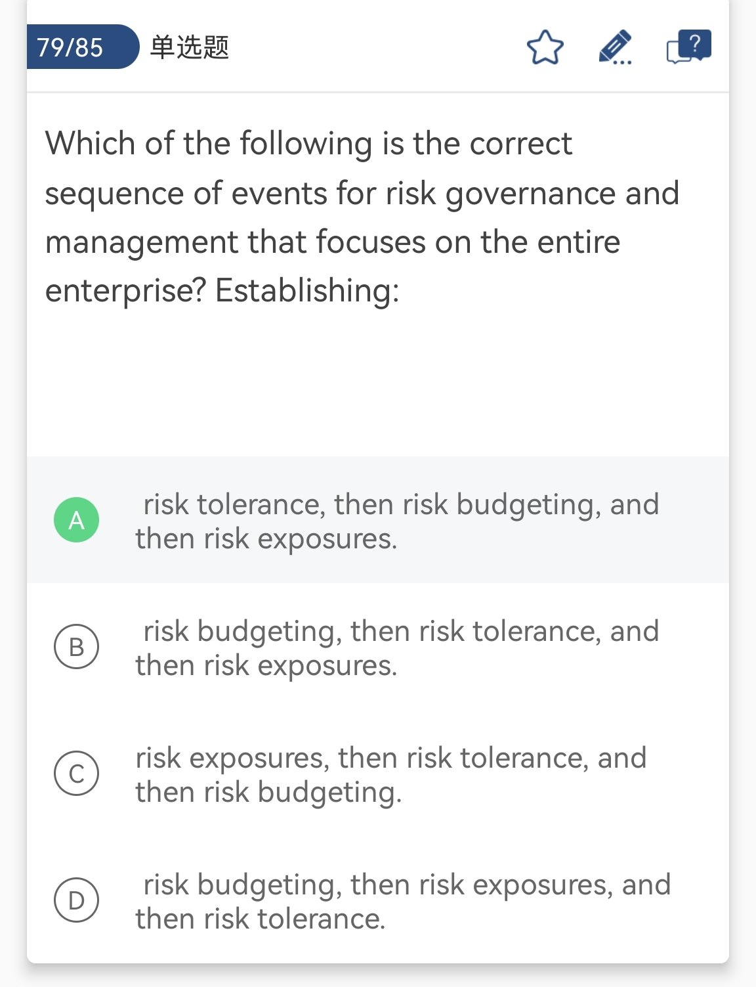Click answer text 'risk exposures, then risk tolerance, and'
This screenshot has height=987, width=756.
click(391, 758)
